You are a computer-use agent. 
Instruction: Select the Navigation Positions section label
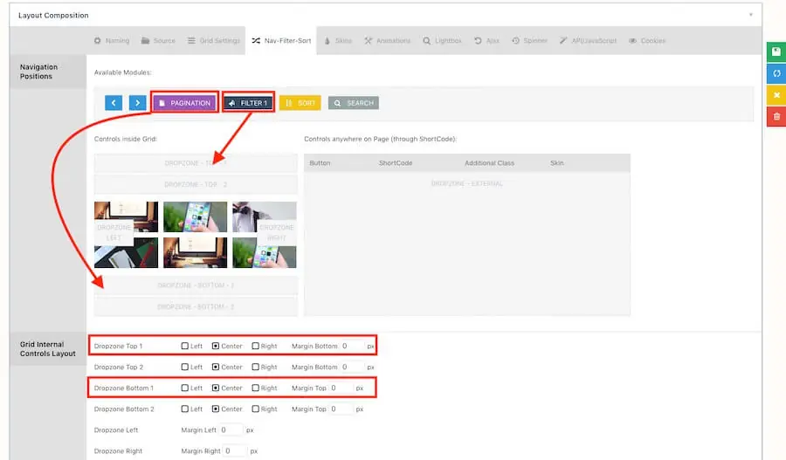[x=38, y=72]
